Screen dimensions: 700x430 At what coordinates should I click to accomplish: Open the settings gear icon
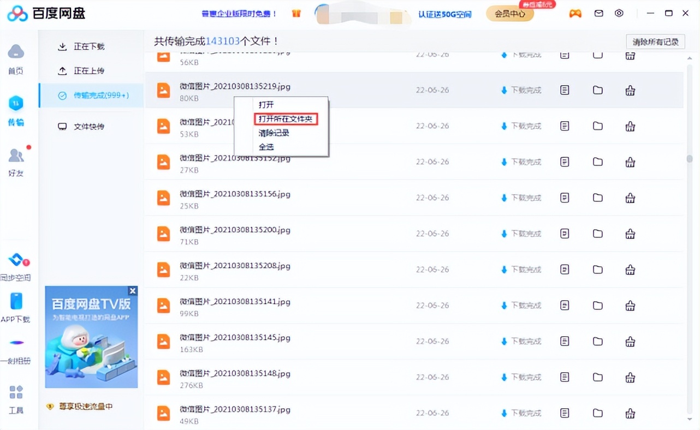coord(619,12)
